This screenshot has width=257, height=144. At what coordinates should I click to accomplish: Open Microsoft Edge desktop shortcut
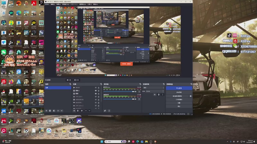pyautogui.click(x=19, y=14)
